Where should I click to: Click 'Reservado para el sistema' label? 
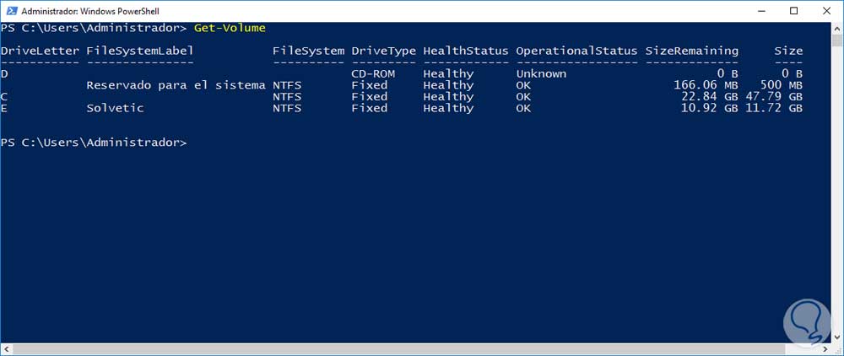(x=176, y=85)
